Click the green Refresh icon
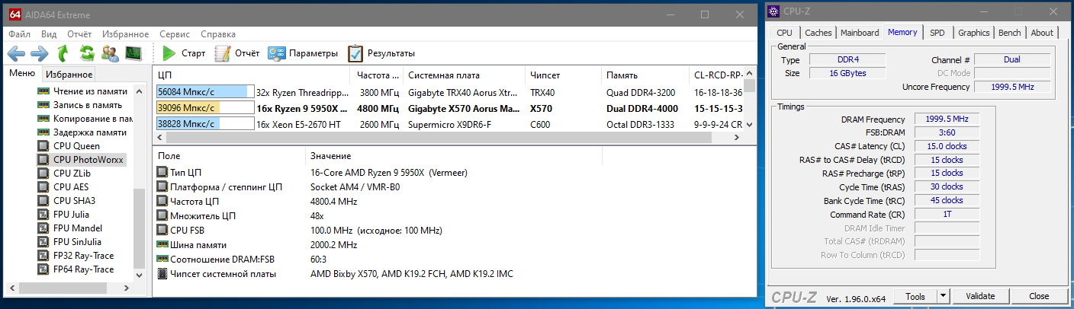This screenshot has height=309, width=1074. 87,53
